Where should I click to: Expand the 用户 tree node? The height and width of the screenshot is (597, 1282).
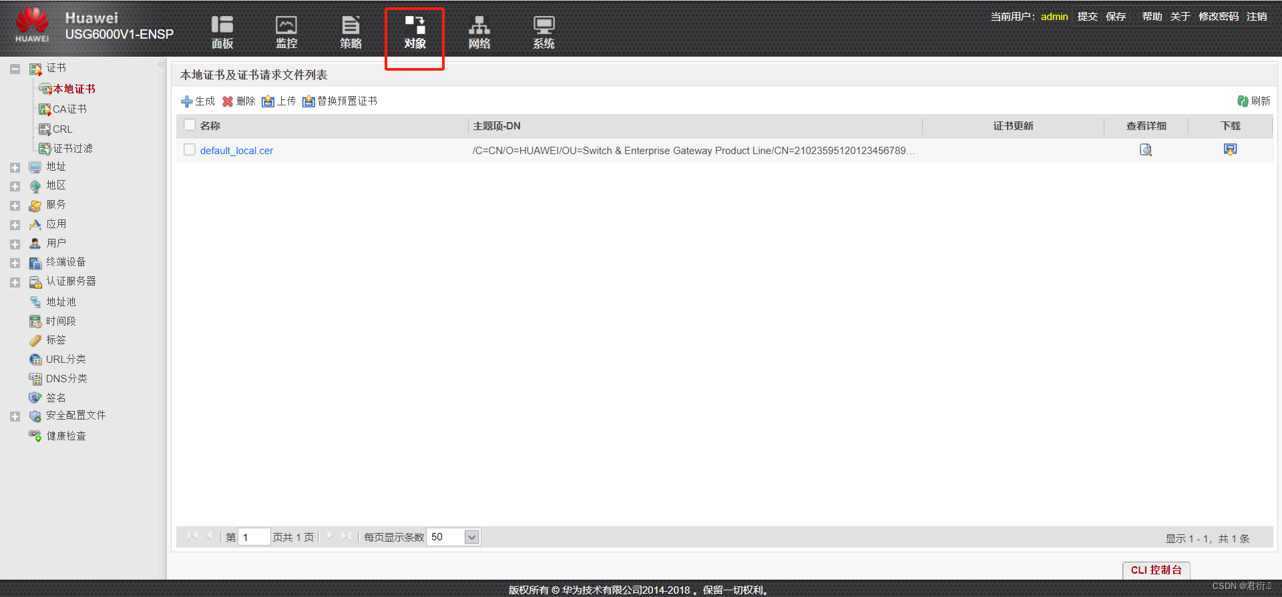pos(15,244)
